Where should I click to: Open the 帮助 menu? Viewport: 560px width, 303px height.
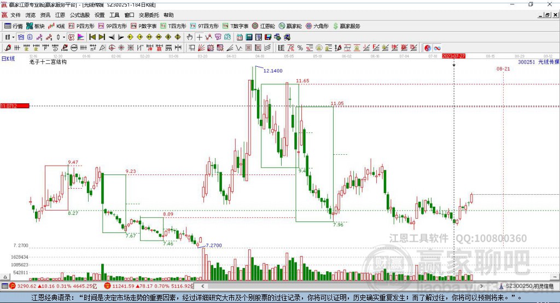pyautogui.click(x=168, y=15)
